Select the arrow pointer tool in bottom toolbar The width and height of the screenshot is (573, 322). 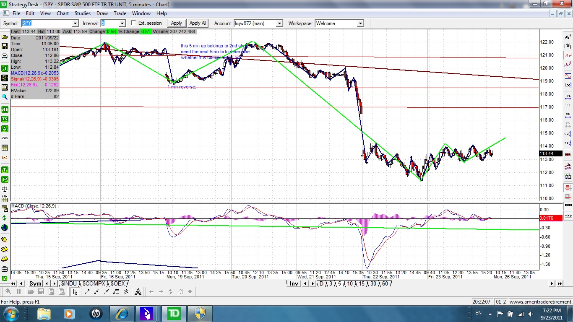tap(75, 292)
